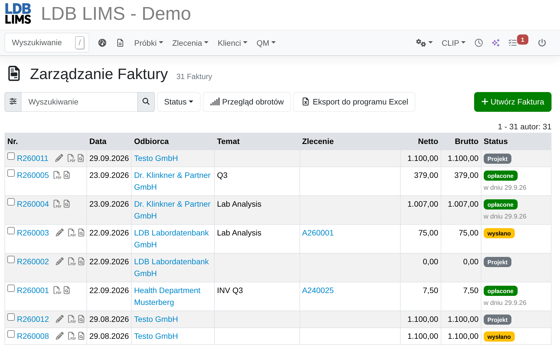
Task: Edit invoice R260012 with pencil icon
Action: click(x=60, y=319)
